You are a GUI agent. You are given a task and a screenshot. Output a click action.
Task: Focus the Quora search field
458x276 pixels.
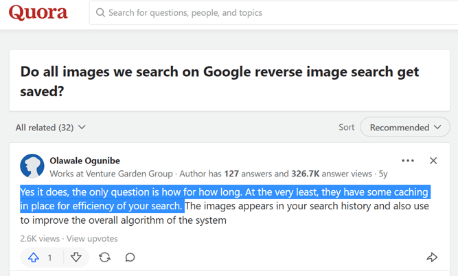pos(273,12)
